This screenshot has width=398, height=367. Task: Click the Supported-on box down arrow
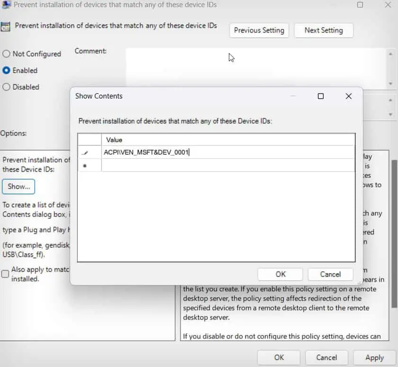(390, 115)
